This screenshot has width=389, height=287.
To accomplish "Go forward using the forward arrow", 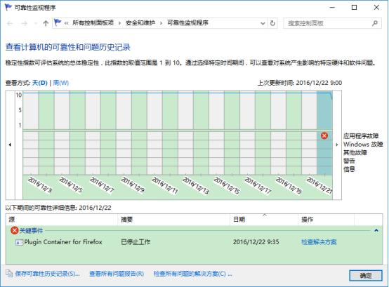I will click(25, 24).
